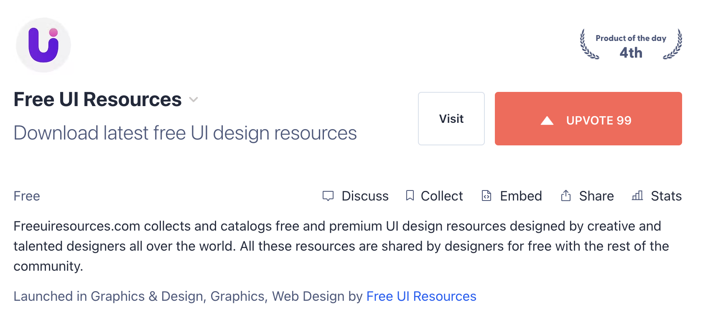Click the Product of the day text
703x325 pixels.
tap(631, 38)
